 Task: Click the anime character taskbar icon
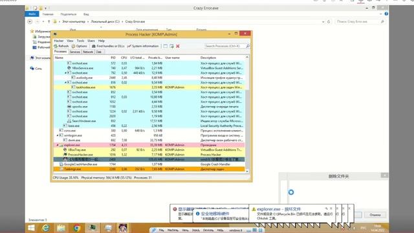[x=123, y=228]
